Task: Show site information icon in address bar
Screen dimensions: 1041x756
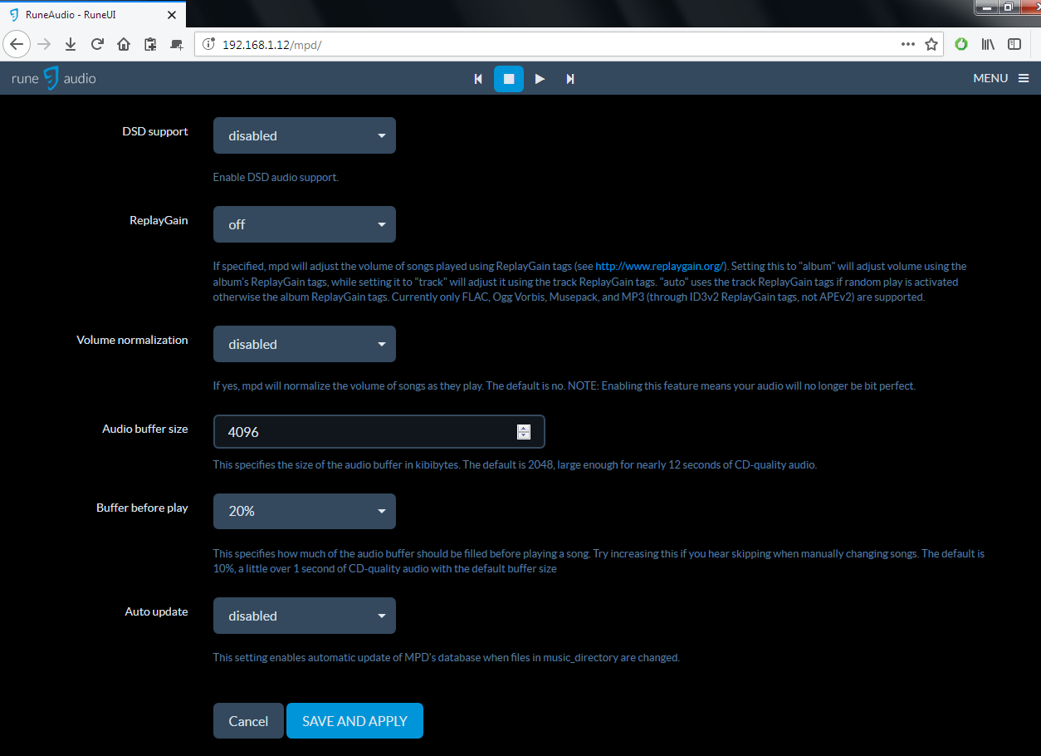Action: 208,44
